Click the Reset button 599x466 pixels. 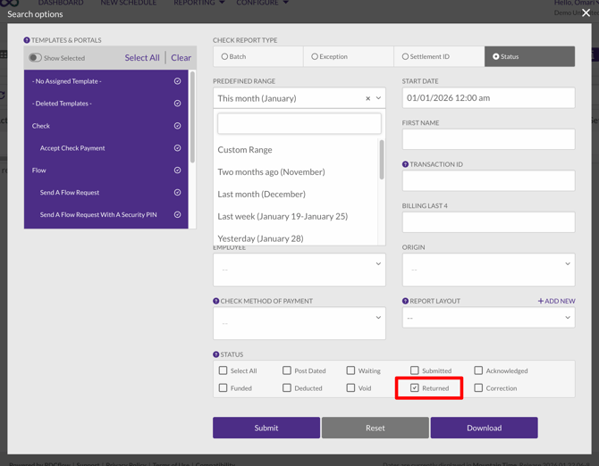click(x=375, y=428)
